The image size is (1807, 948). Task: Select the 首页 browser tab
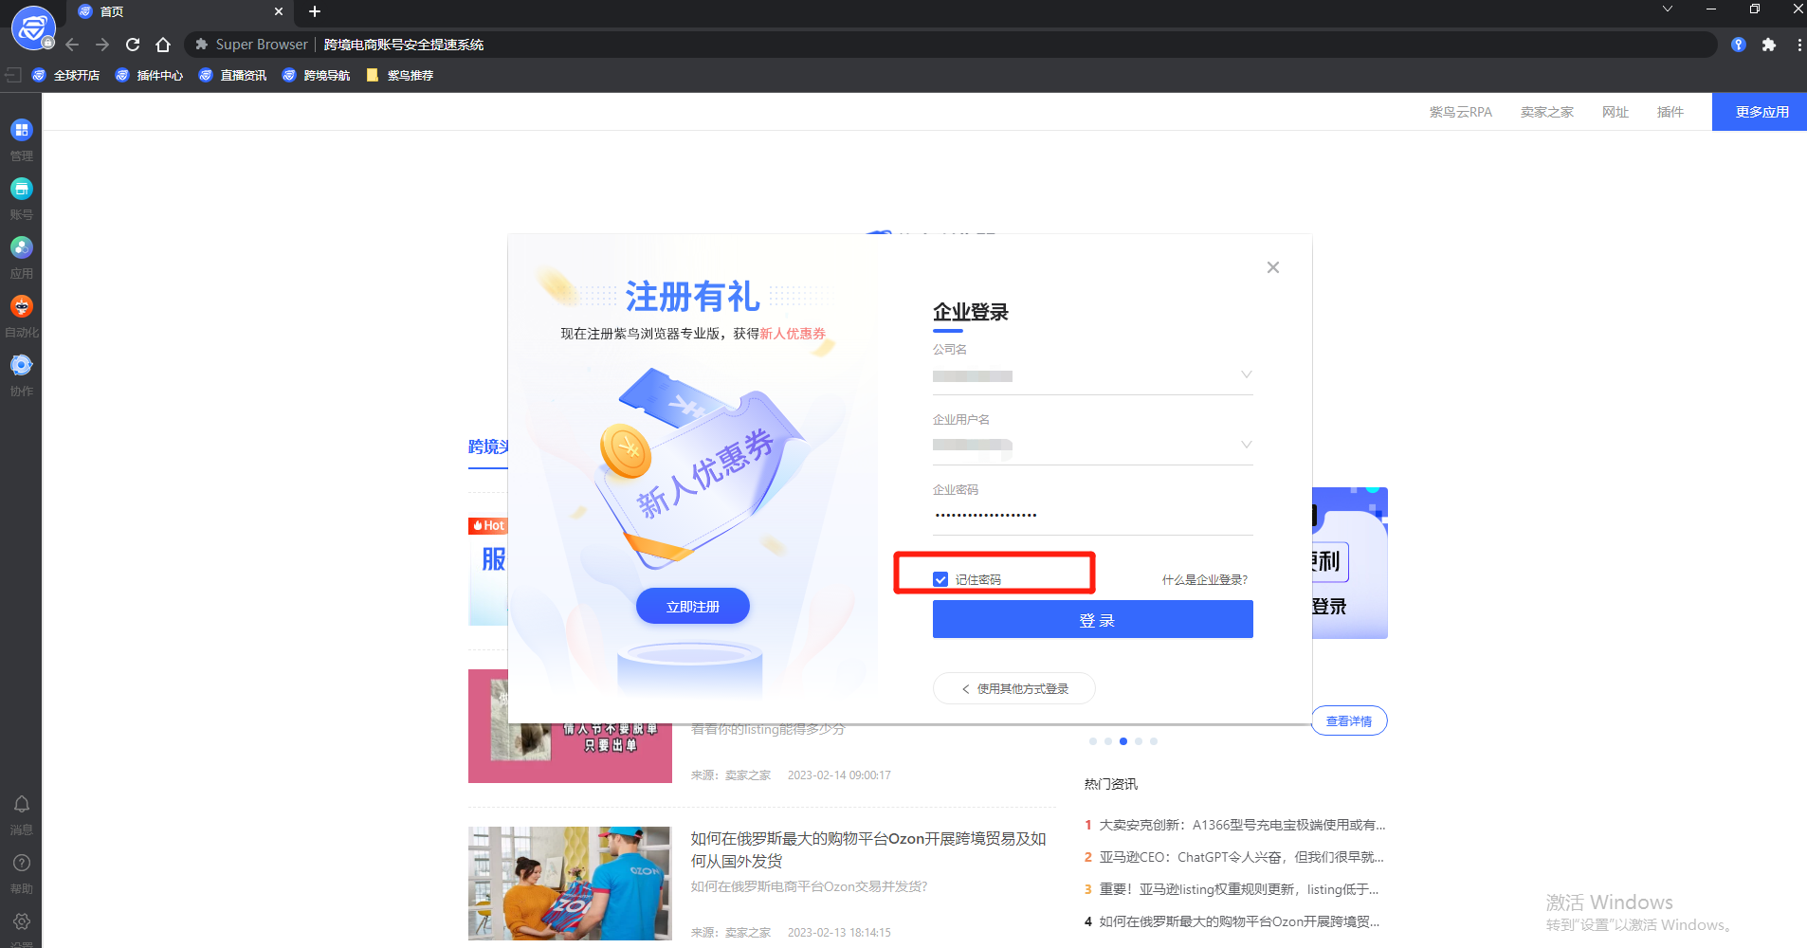coord(180,11)
